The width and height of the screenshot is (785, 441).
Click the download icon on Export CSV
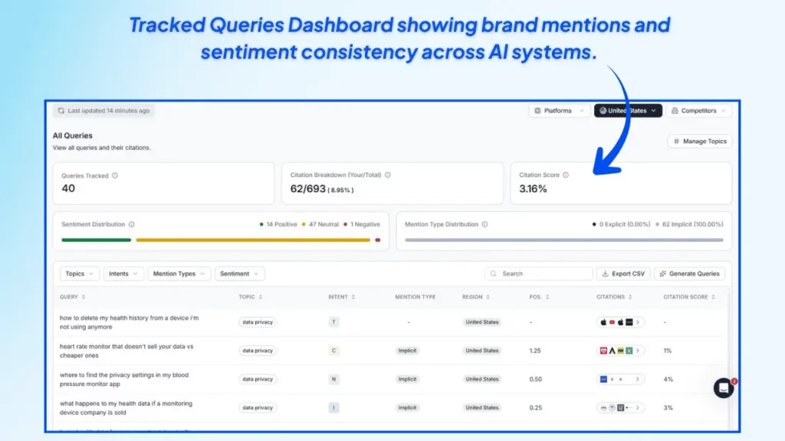click(606, 273)
